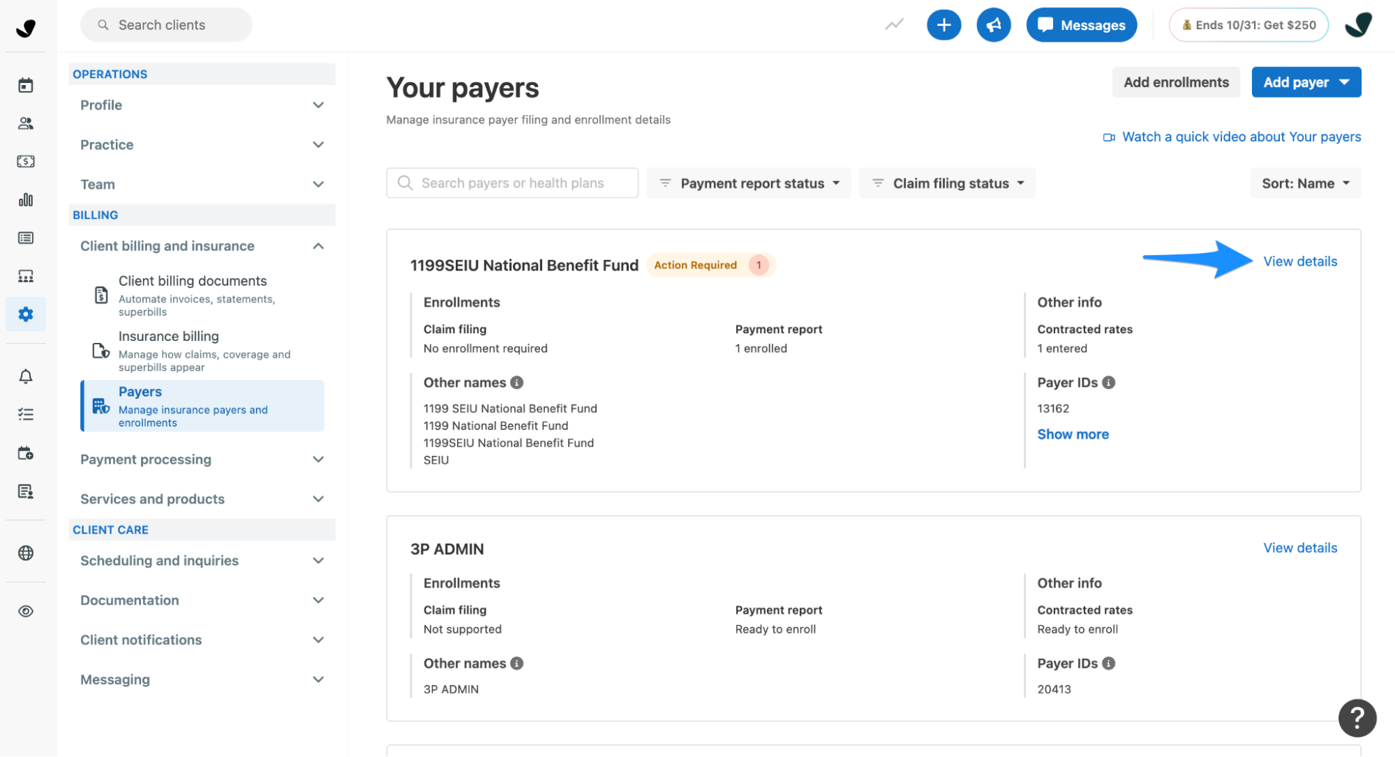Select the Payers menu item
Screen dimensions: 1395x757
tap(202, 406)
